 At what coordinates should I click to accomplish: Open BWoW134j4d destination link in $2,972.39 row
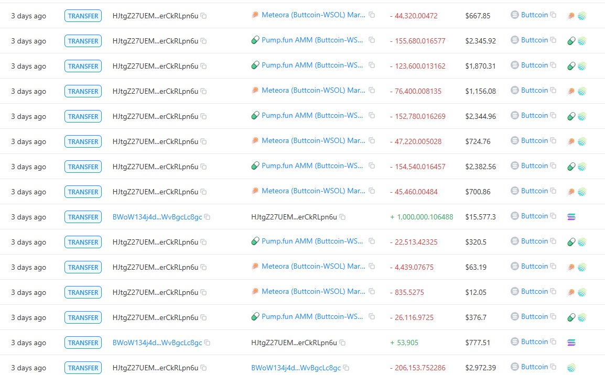coord(296,368)
